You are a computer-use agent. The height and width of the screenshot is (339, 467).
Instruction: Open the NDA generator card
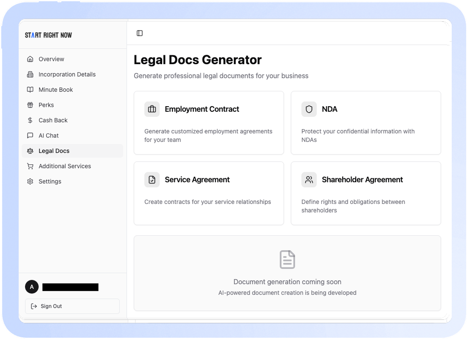[366, 123]
